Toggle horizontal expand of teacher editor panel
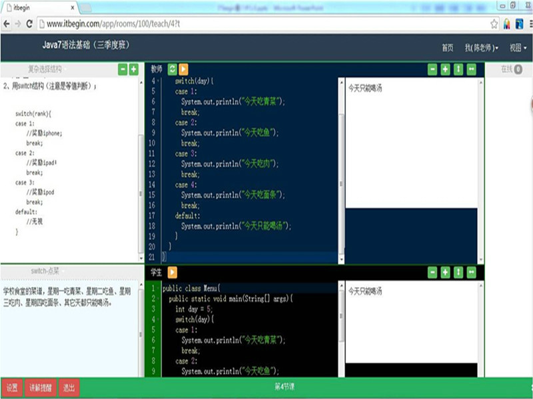Screen dimensions: 533x399 pyautogui.click(x=471, y=69)
